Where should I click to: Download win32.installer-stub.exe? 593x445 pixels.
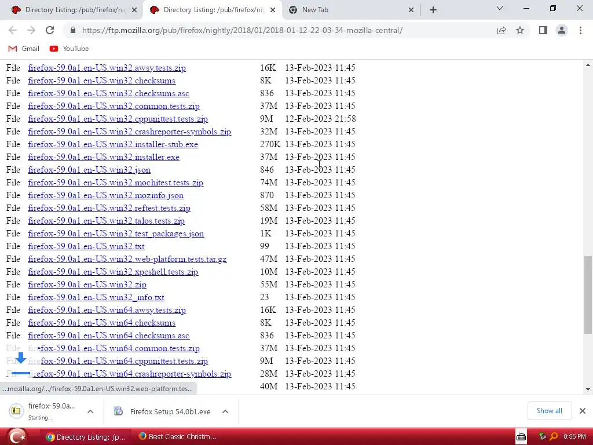pos(113,144)
